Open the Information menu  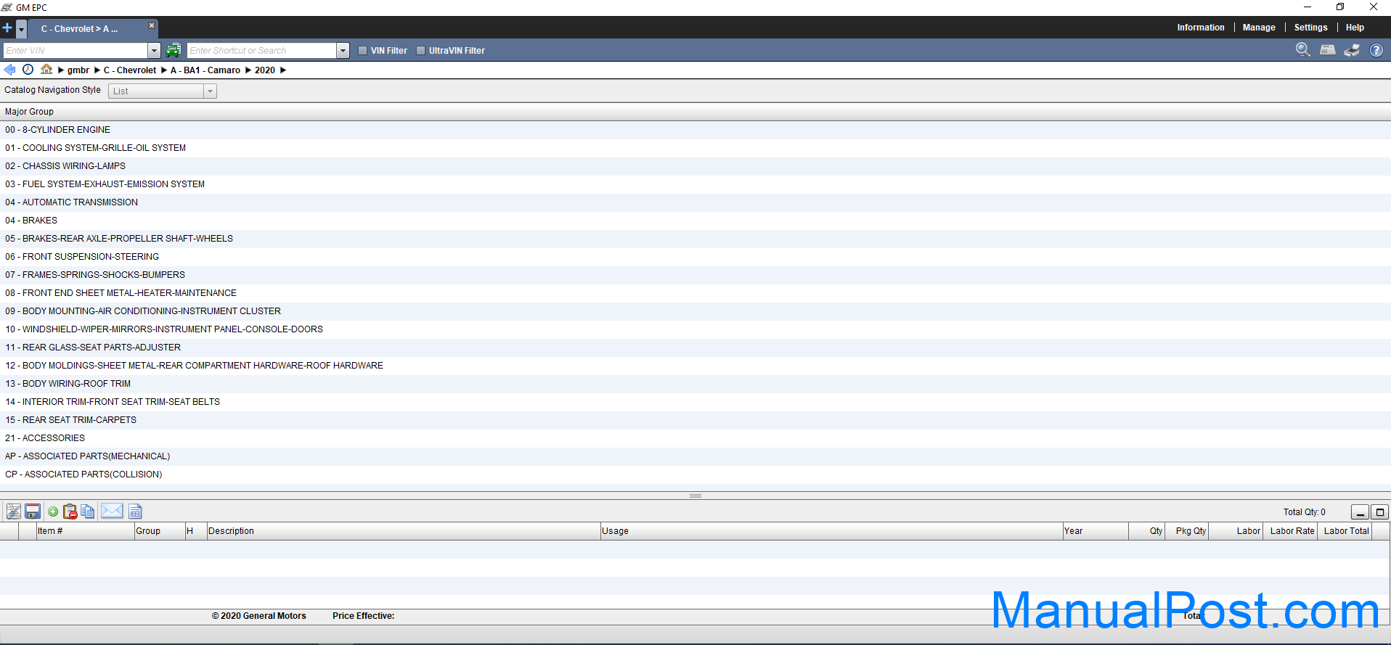pos(1201,28)
